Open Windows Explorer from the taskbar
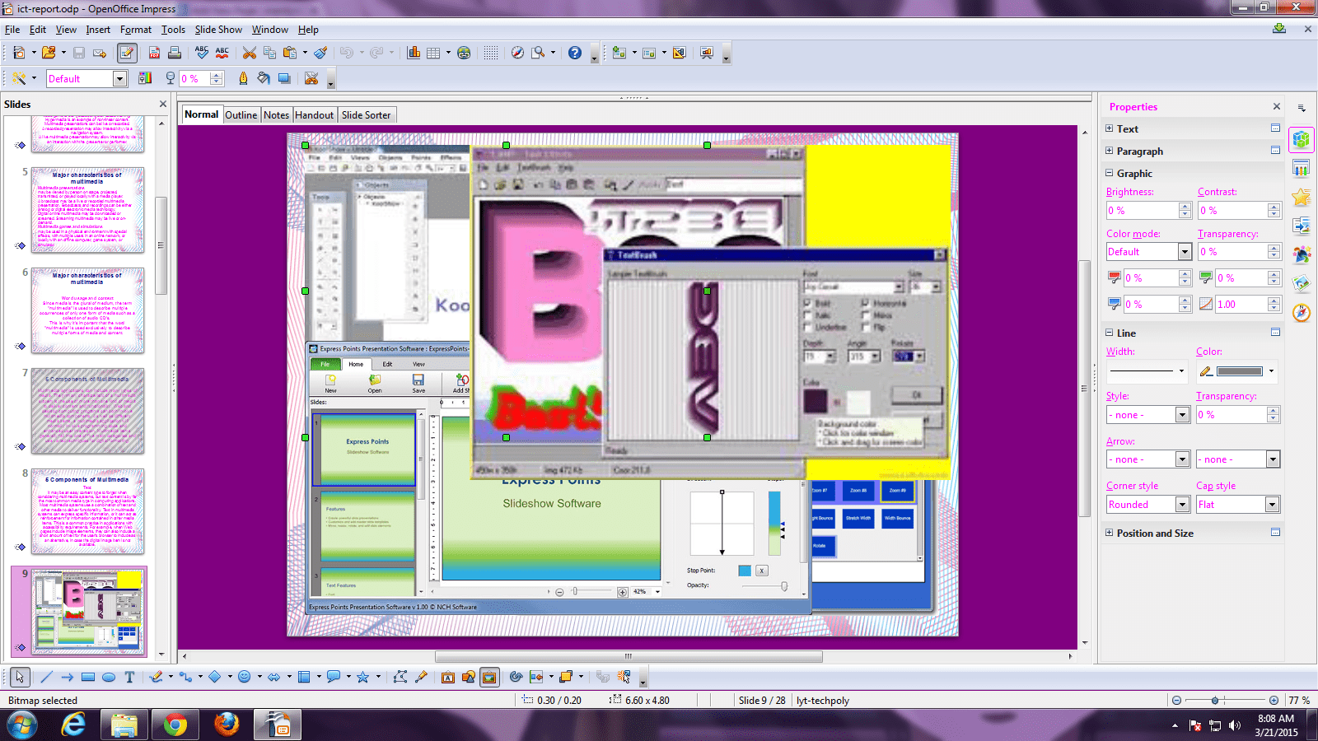Viewport: 1318px width, 741px height. 124,725
